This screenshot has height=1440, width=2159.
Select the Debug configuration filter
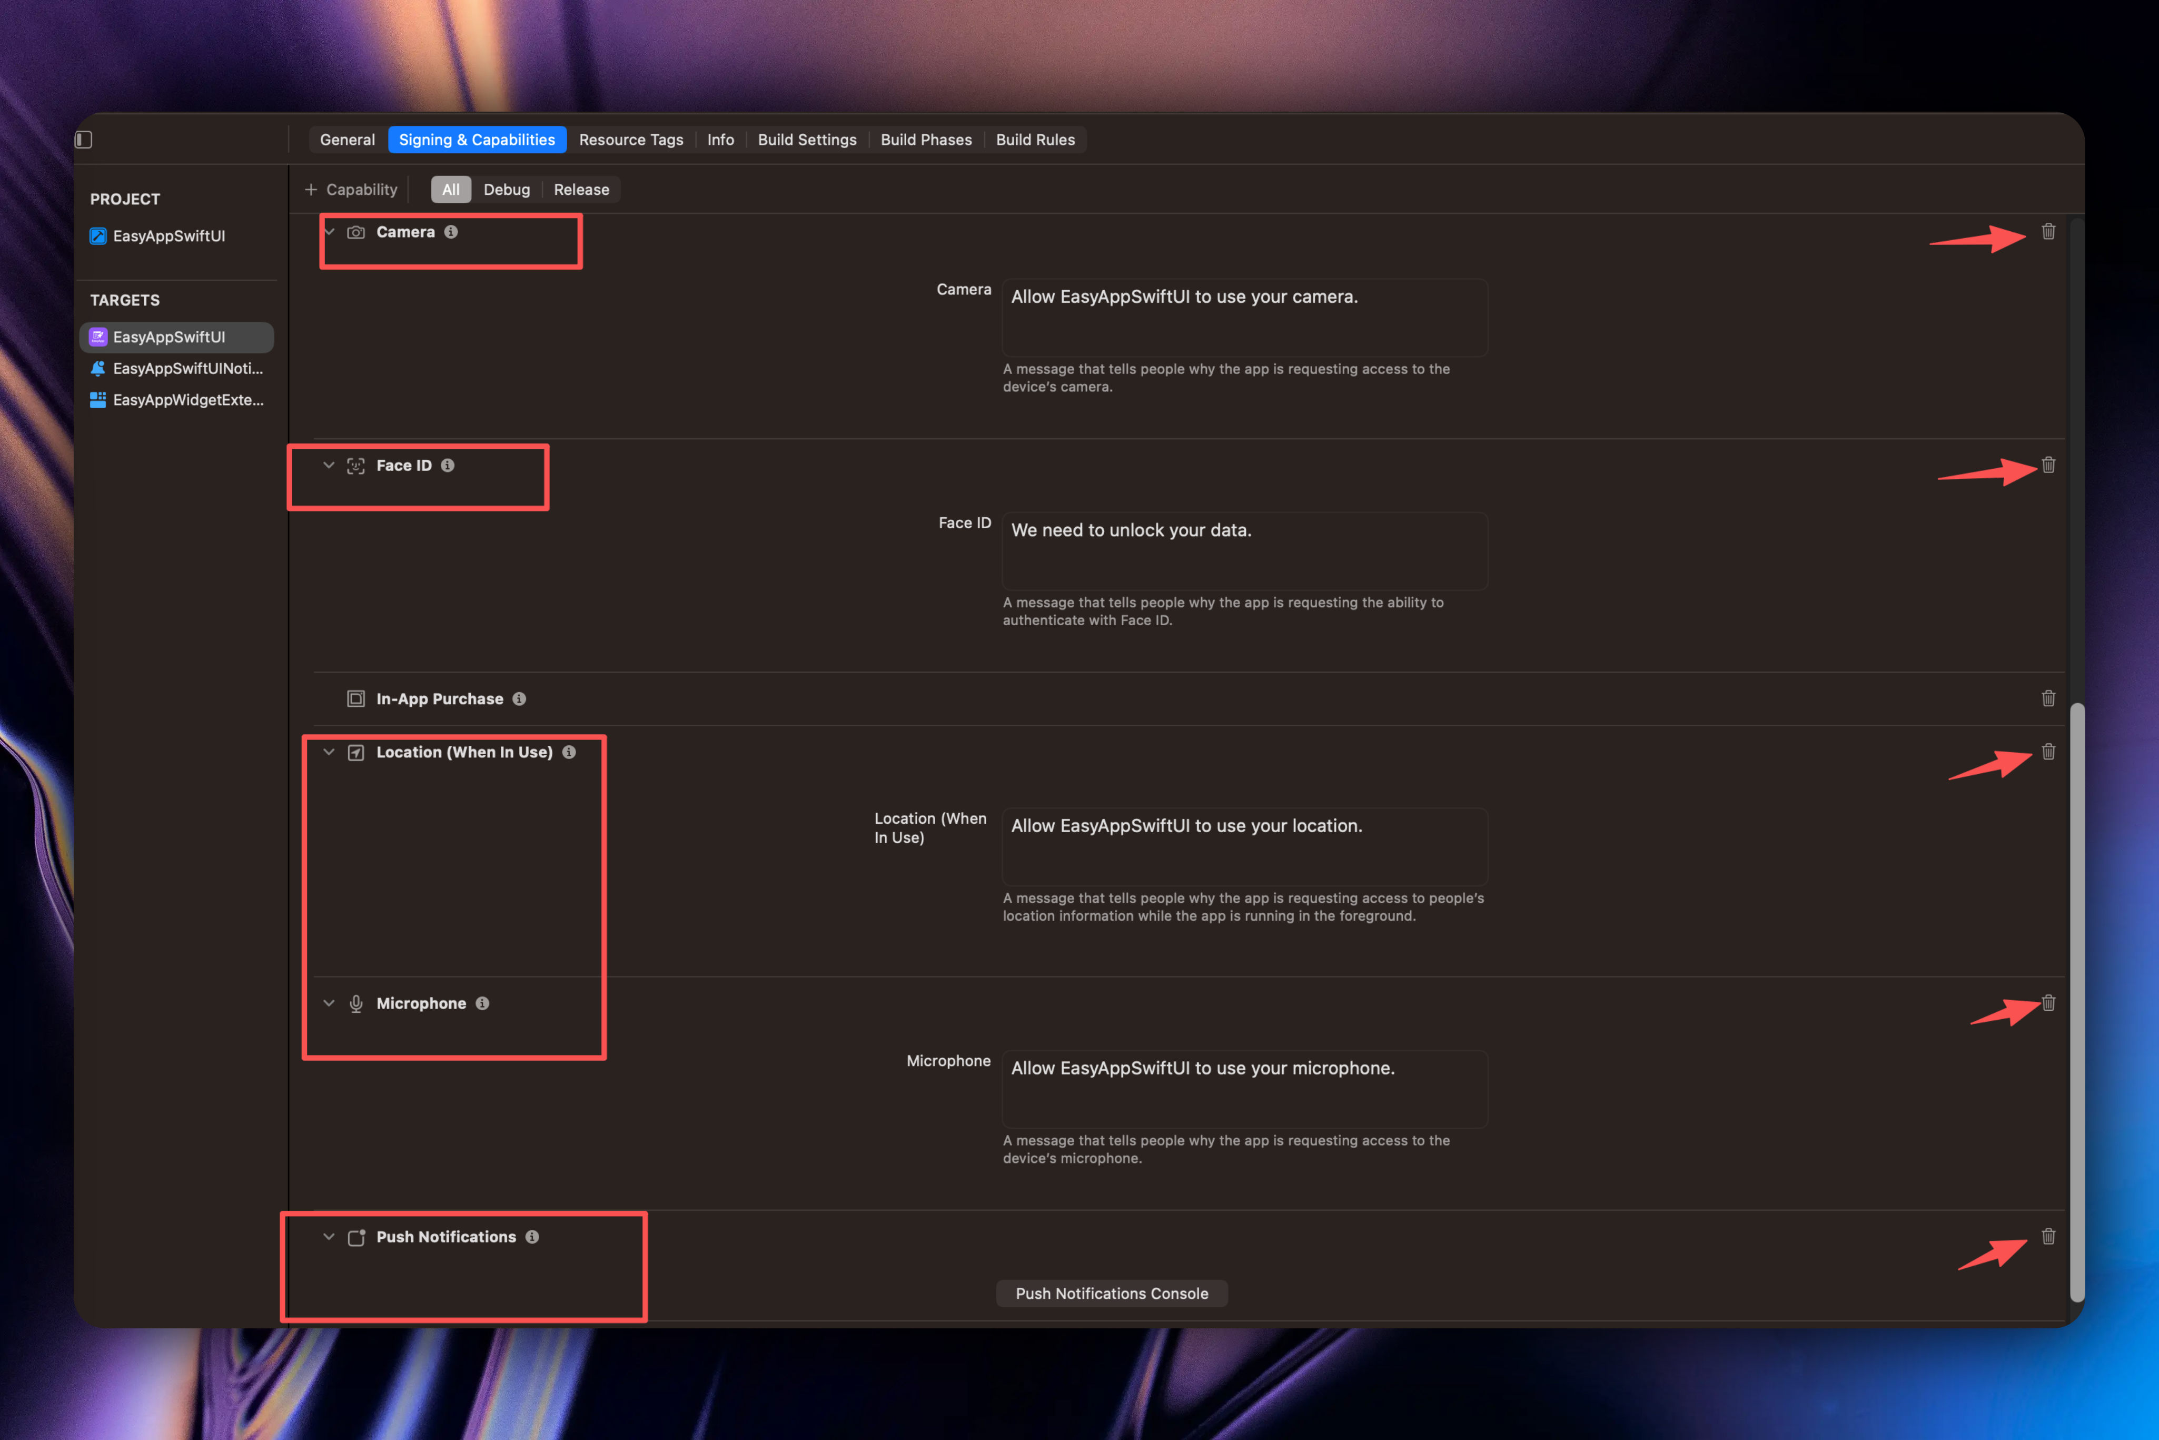[x=507, y=189]
